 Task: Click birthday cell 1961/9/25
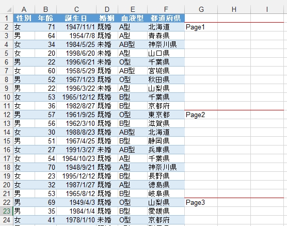point(76,115)
